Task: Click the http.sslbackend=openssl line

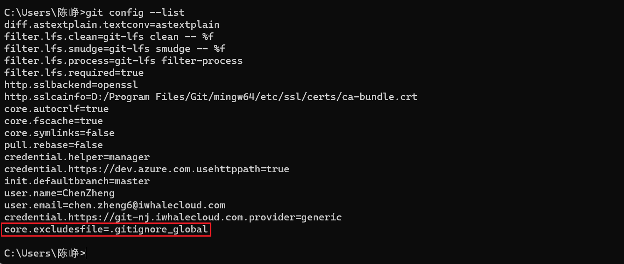Action: pos(71,85)
